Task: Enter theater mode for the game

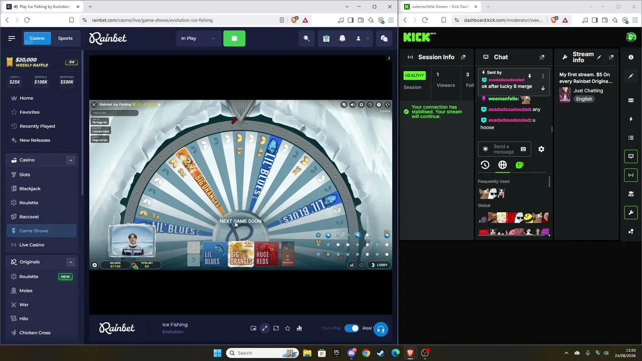Action: click(x=276, y=328)
